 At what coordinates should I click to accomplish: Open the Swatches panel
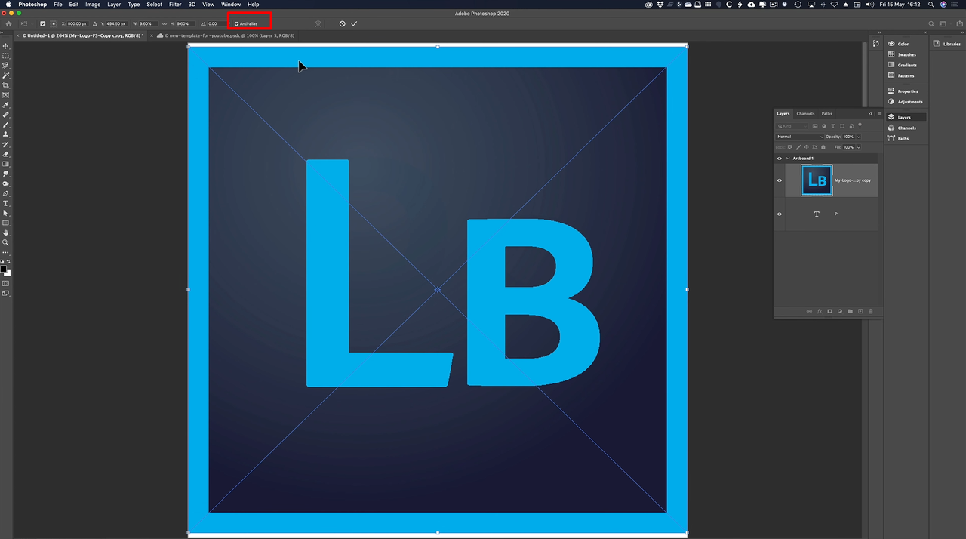click(906, 54)
